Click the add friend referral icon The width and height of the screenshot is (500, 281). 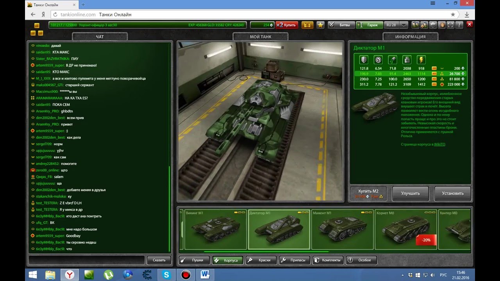click(x=424, y=25)
